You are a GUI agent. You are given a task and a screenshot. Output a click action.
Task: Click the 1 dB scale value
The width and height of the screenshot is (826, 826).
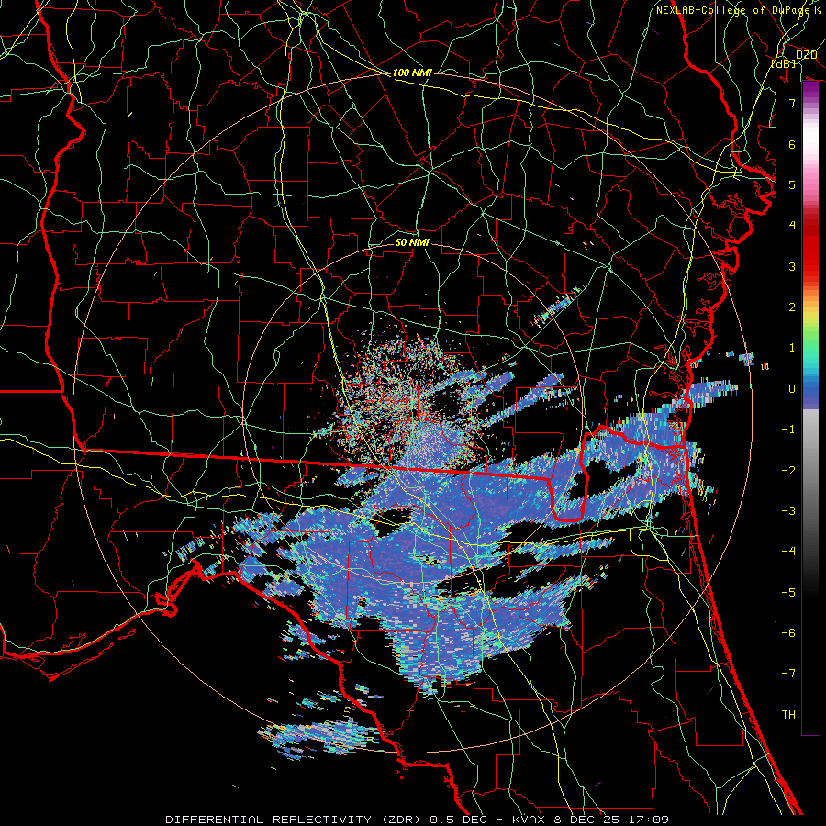[x=792, y=348]
